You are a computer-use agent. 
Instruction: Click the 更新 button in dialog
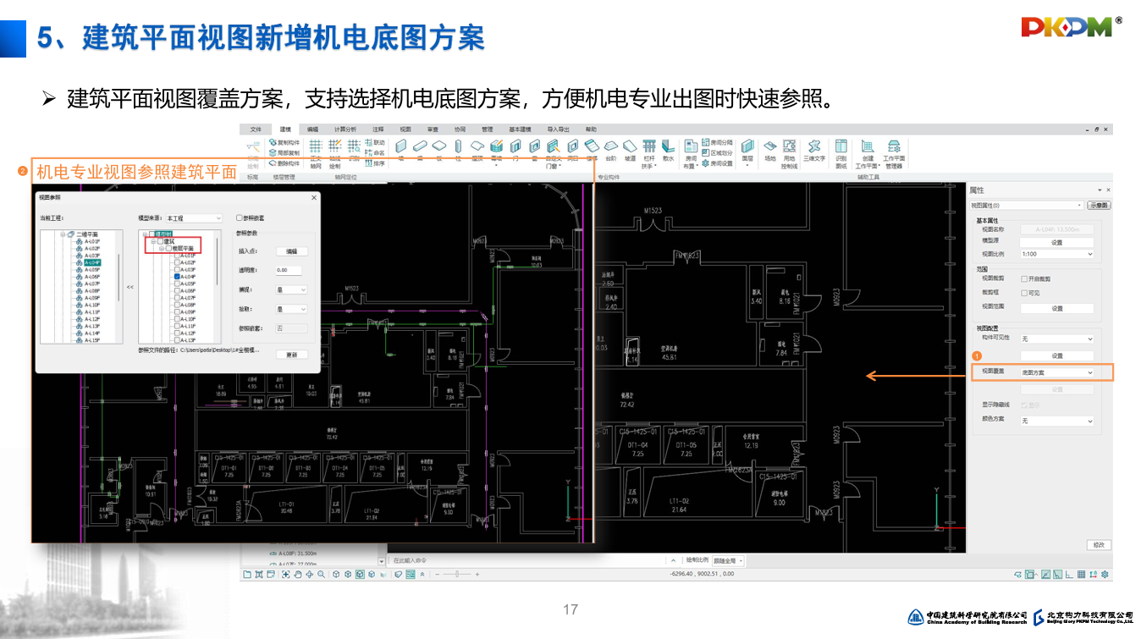click(x=291, y=355)
